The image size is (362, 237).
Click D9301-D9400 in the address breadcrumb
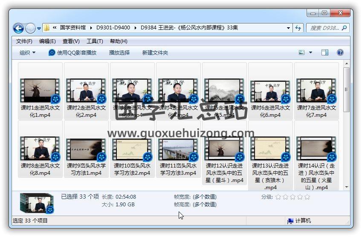pyautogui.click(x=113, y=28)
